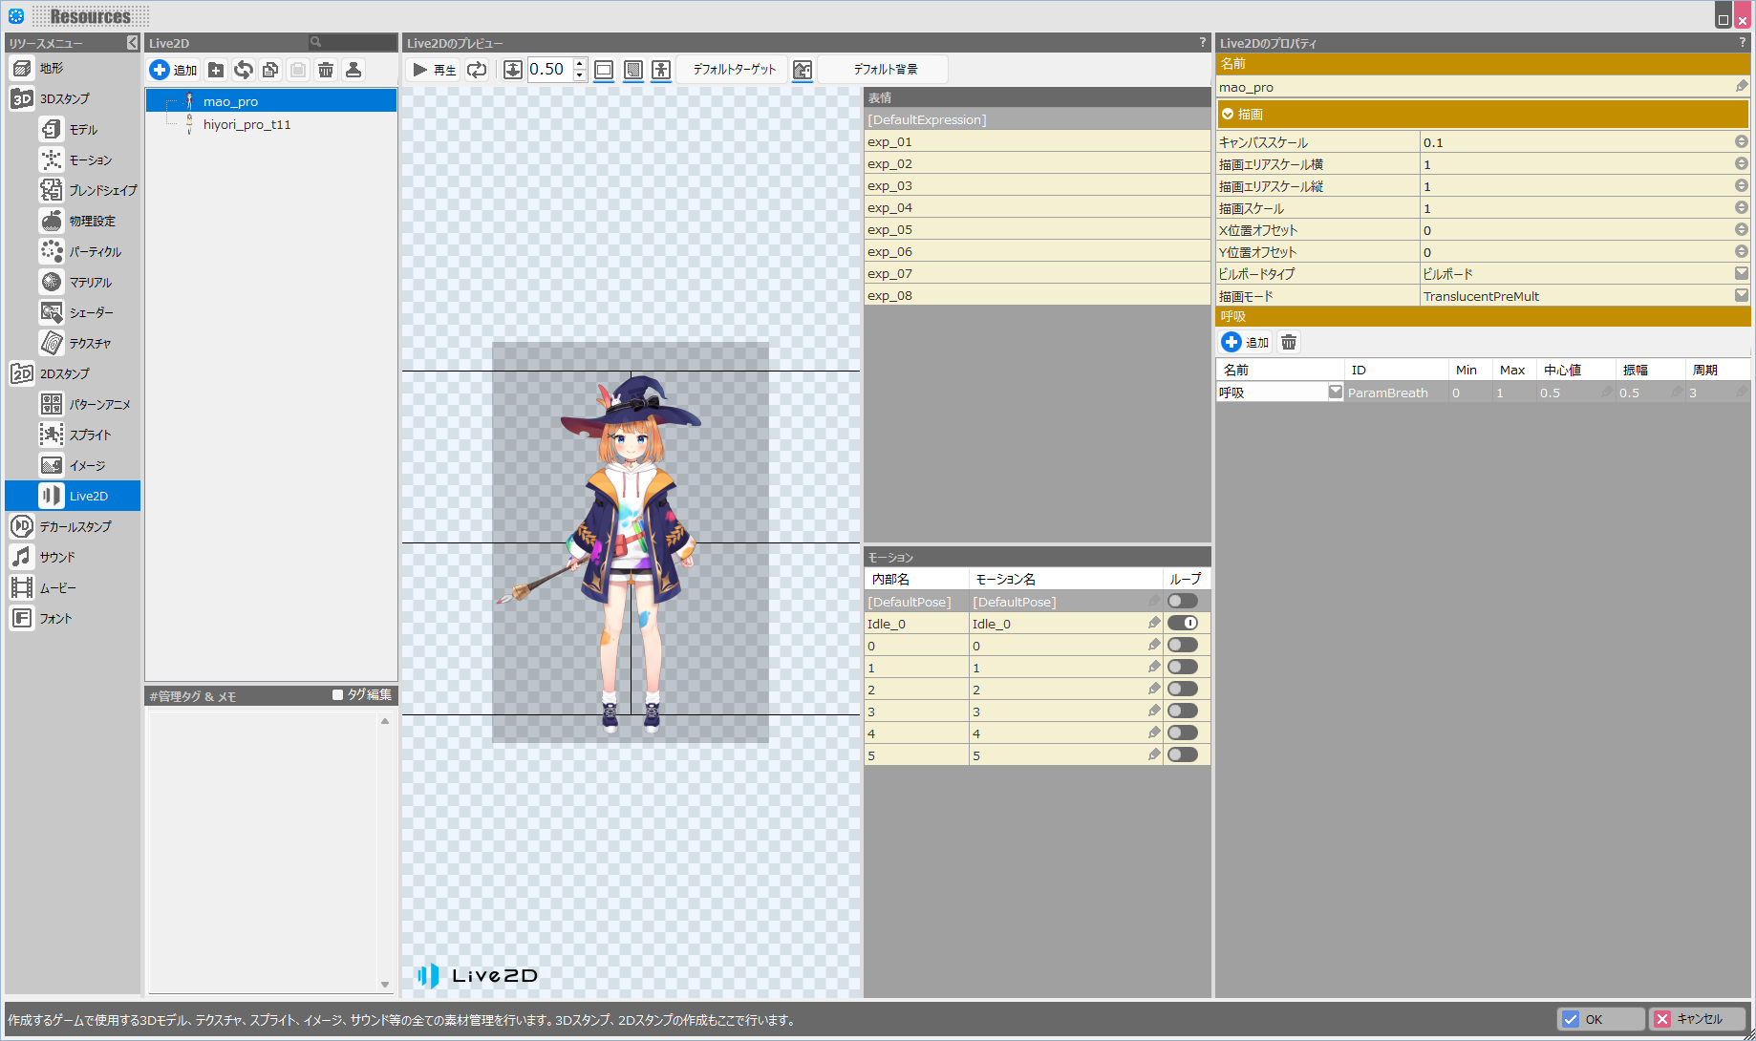Click the edit pencil icon next to name mao_pro

1742,87
